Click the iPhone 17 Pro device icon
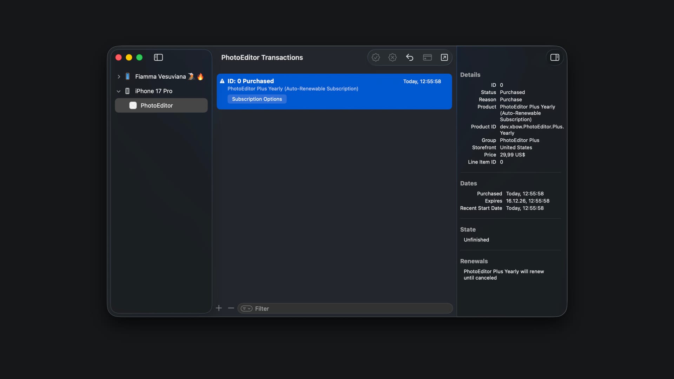Image resolution: width=674 pixels, height=379 pixels. click(127, 91)
